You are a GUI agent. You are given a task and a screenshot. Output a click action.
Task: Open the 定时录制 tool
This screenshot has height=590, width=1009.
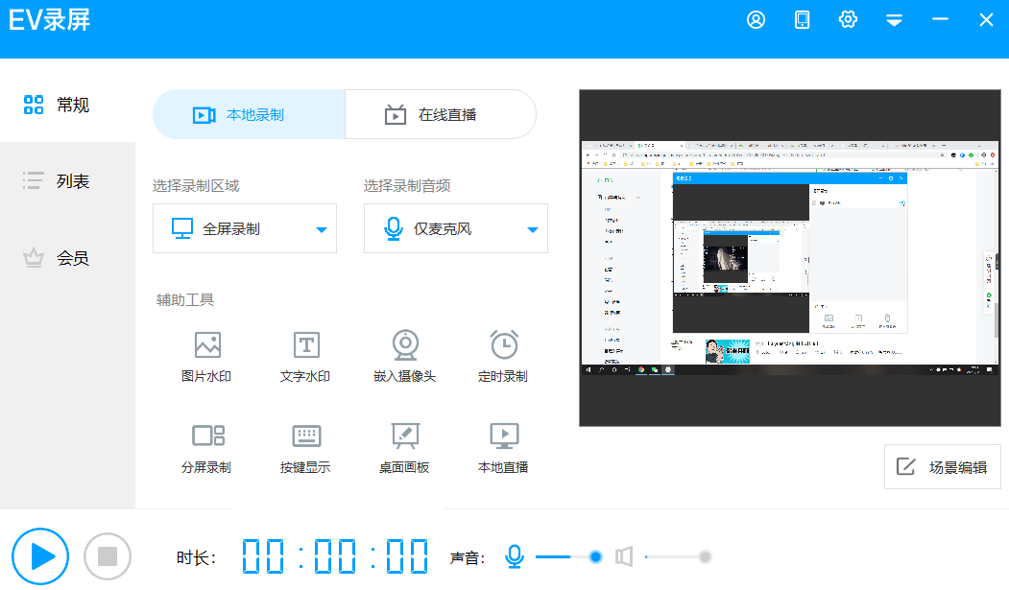click(x=503, y=357)
